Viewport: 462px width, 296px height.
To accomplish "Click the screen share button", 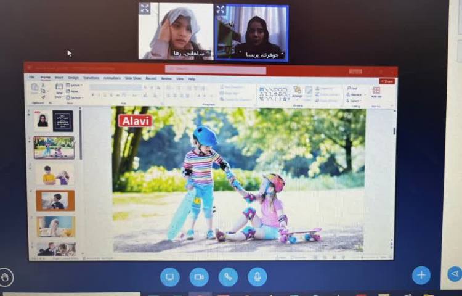I will click(x=169, y=277).
